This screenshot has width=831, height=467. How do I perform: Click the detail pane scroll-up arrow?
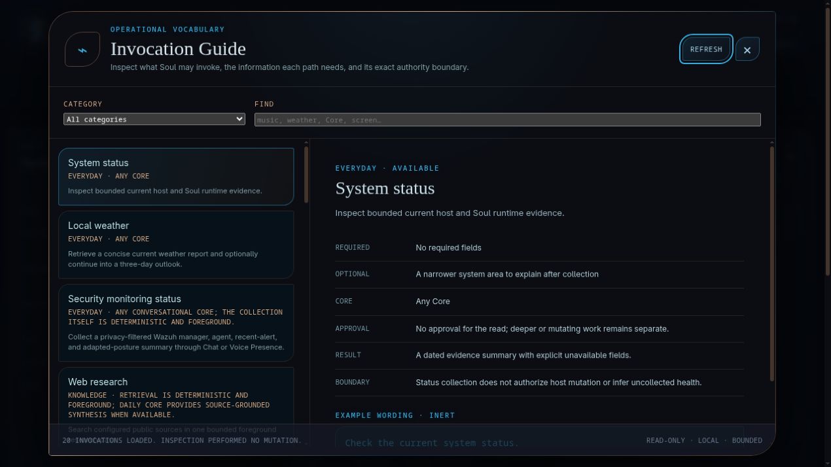coord(772,142)
